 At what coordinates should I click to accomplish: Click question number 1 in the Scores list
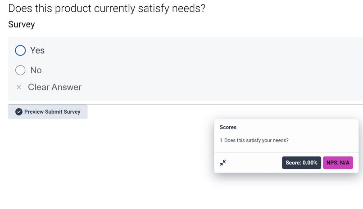[221, 140]
